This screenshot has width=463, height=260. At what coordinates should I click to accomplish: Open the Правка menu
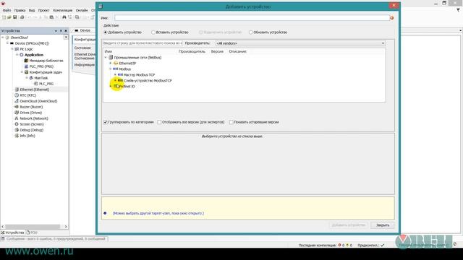[20, 10]
